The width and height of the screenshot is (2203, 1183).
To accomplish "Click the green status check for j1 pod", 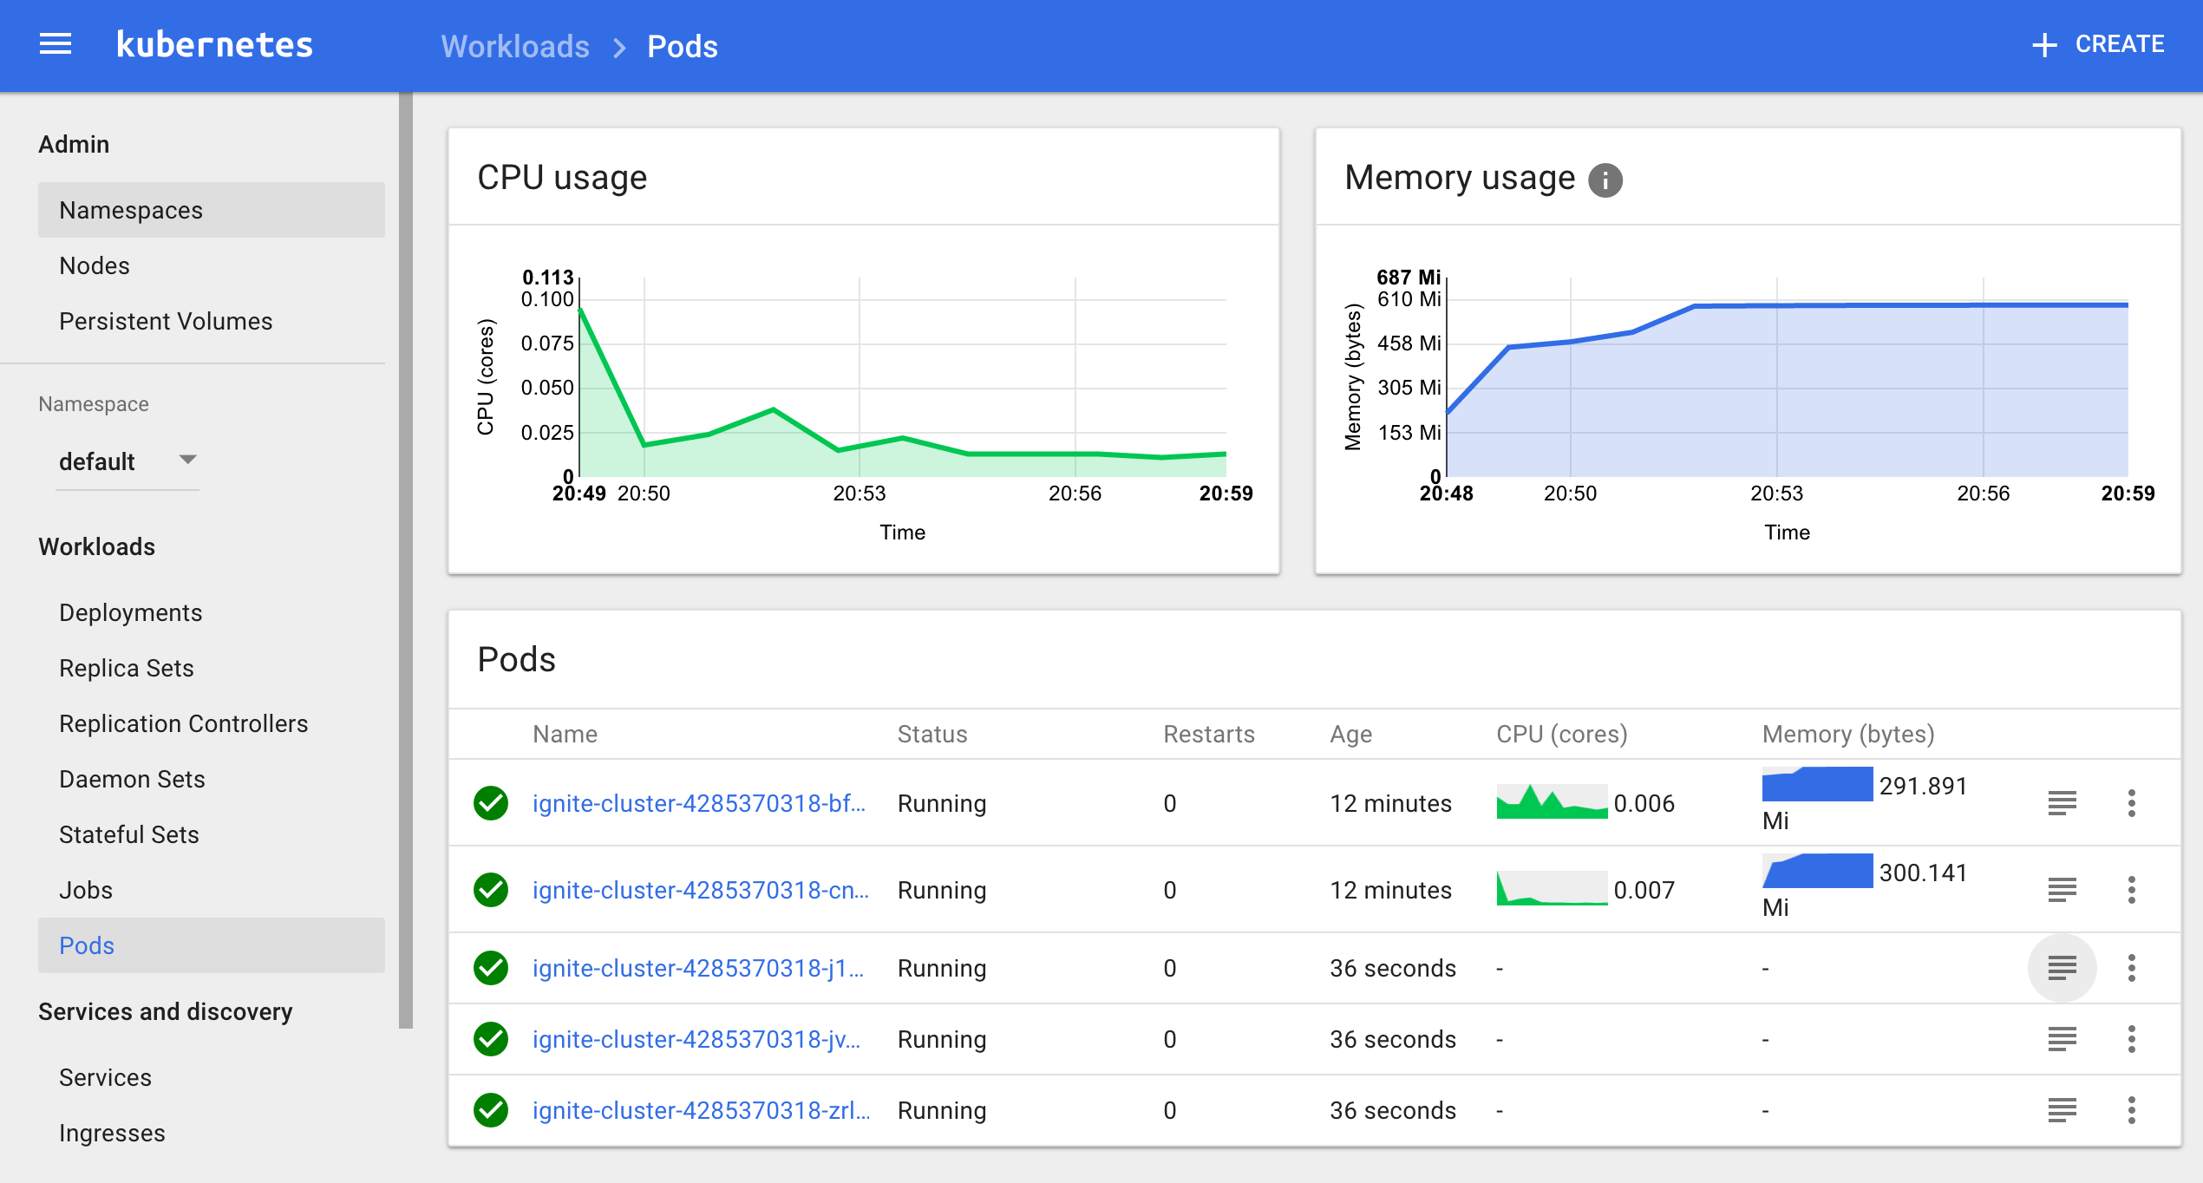I will (x=491, y=968).
